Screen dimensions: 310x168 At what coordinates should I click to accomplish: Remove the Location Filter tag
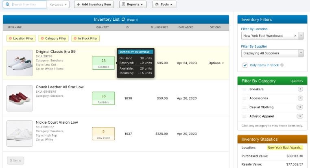point(10,39)
